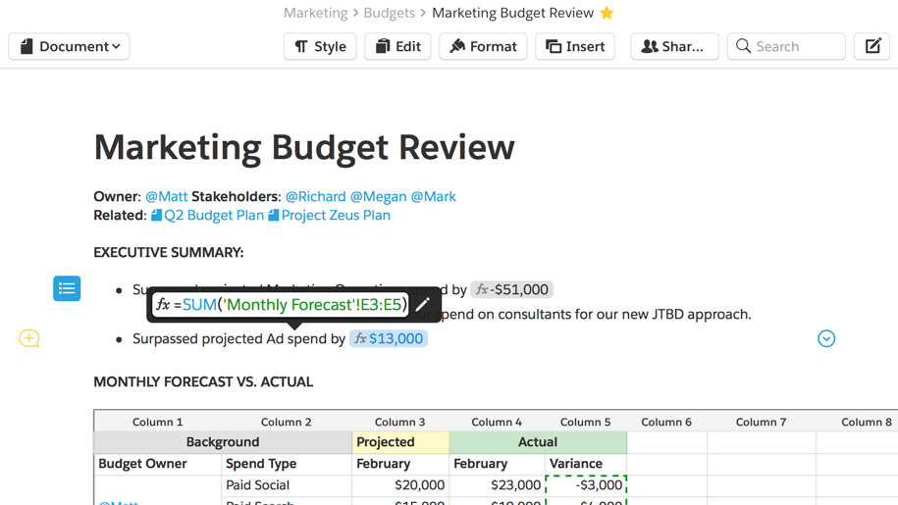Click the fx icon before =SUM formula
Image resolution: width=898 pixels, height=505 pixels.
click(x=163, y=305)
